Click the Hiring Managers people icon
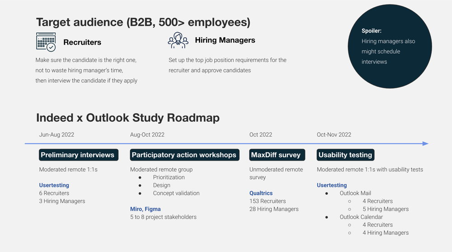 [x=178, y=40]
